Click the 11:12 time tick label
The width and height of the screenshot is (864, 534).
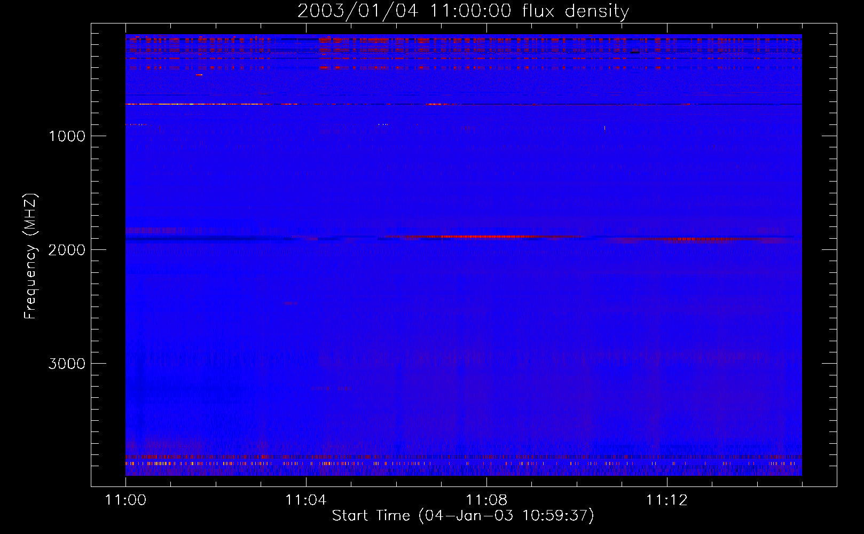[666, 500]
